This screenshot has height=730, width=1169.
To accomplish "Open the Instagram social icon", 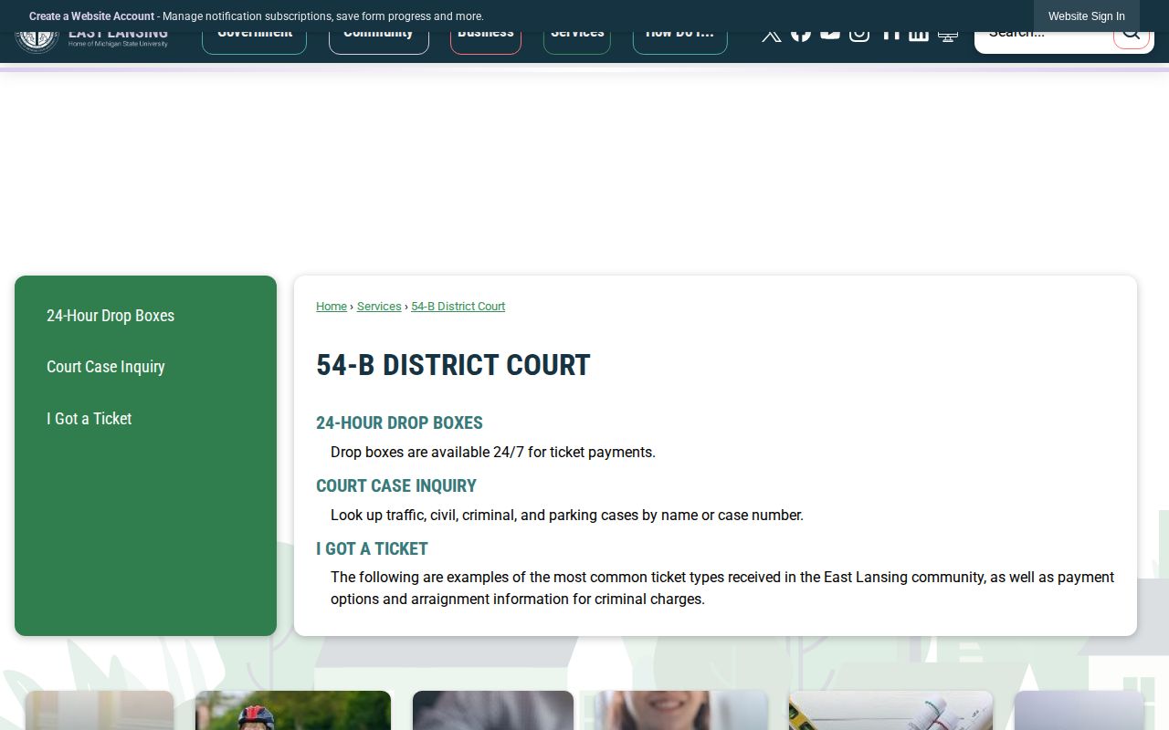I will point(859,36).
